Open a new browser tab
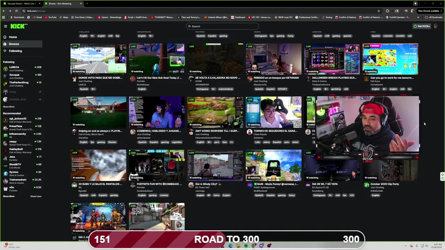 (x=87, y=3)
